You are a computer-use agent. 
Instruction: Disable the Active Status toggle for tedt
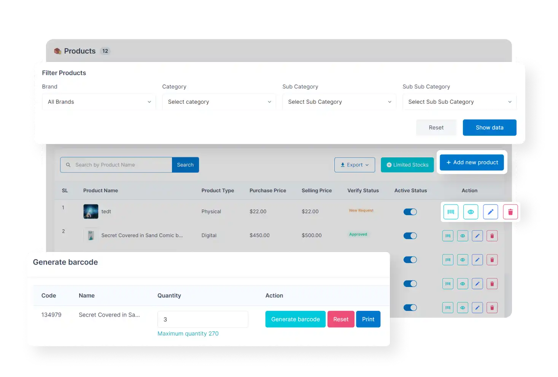410,212
